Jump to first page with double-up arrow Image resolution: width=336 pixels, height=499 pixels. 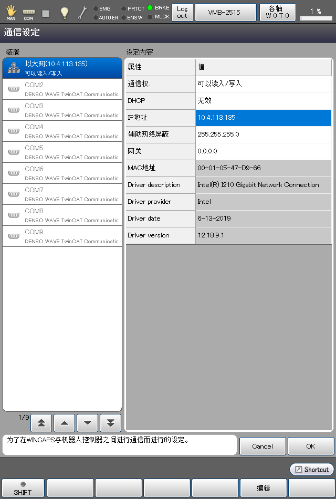pyautogui.click(x=41, y=423)
